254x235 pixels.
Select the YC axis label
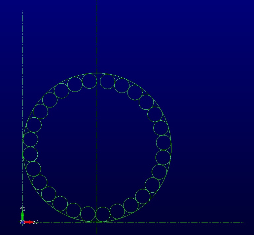22,209
